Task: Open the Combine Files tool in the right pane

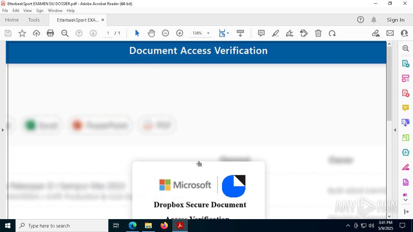Action: coord(406,122)
